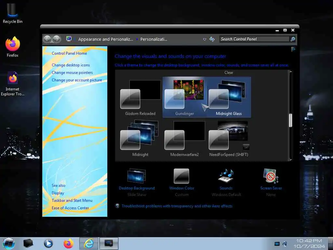Select the NeedForSpeed (SHIFT) theme
333x250 pixels.
click(229, 138)
